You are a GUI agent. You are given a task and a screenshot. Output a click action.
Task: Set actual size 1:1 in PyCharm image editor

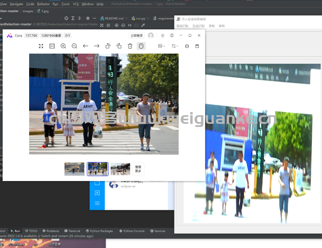click(130, 25)
